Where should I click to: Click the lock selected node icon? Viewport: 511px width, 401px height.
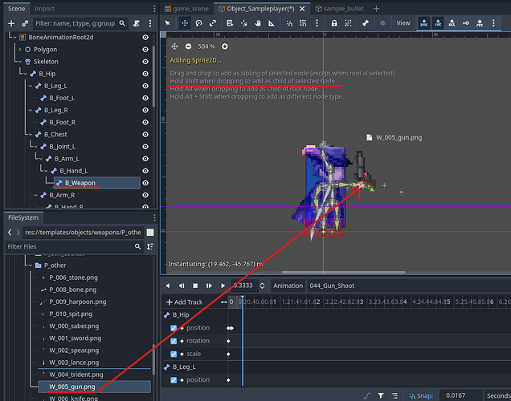(x=333, y=23)
